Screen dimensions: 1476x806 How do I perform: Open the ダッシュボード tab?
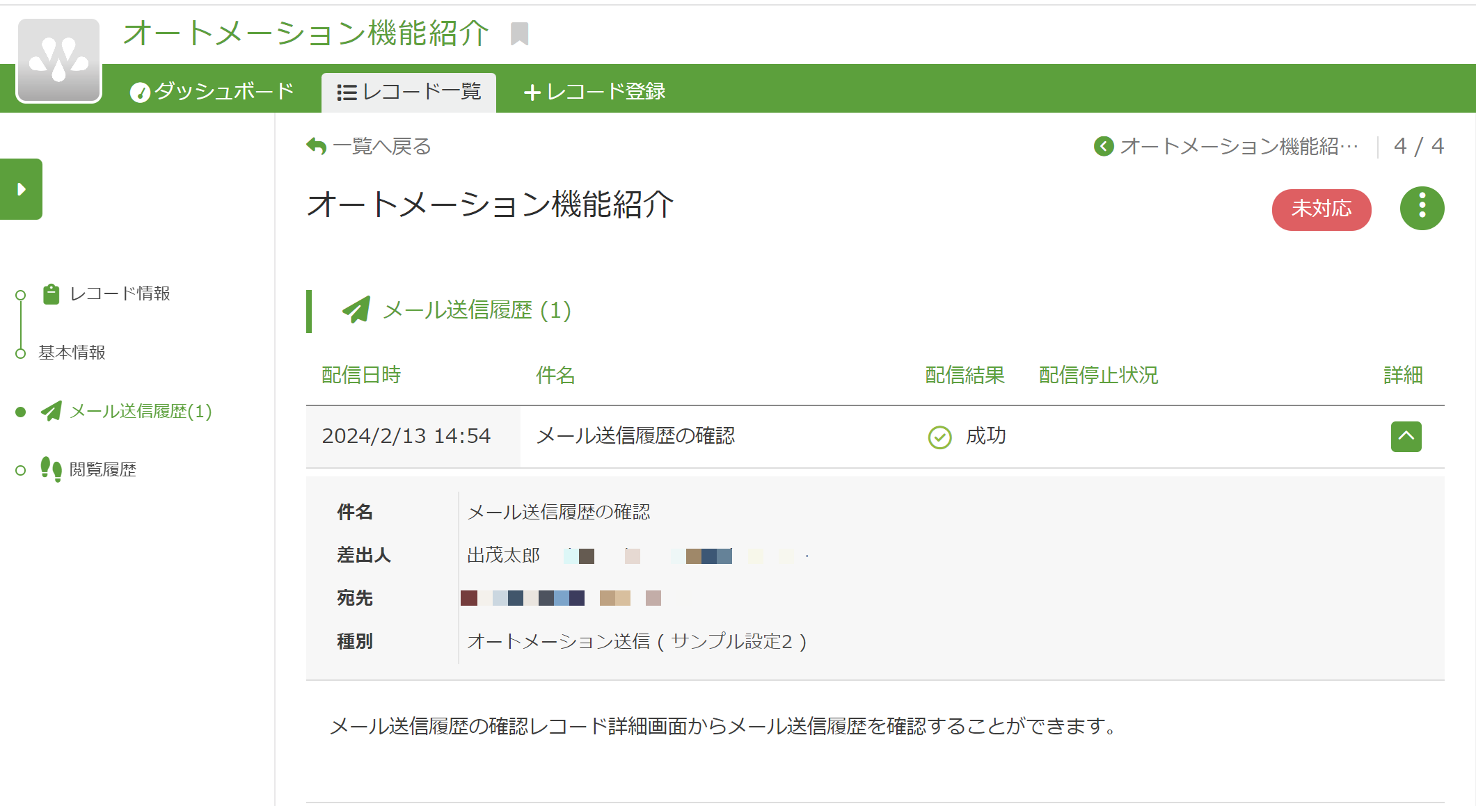[212, 91]
